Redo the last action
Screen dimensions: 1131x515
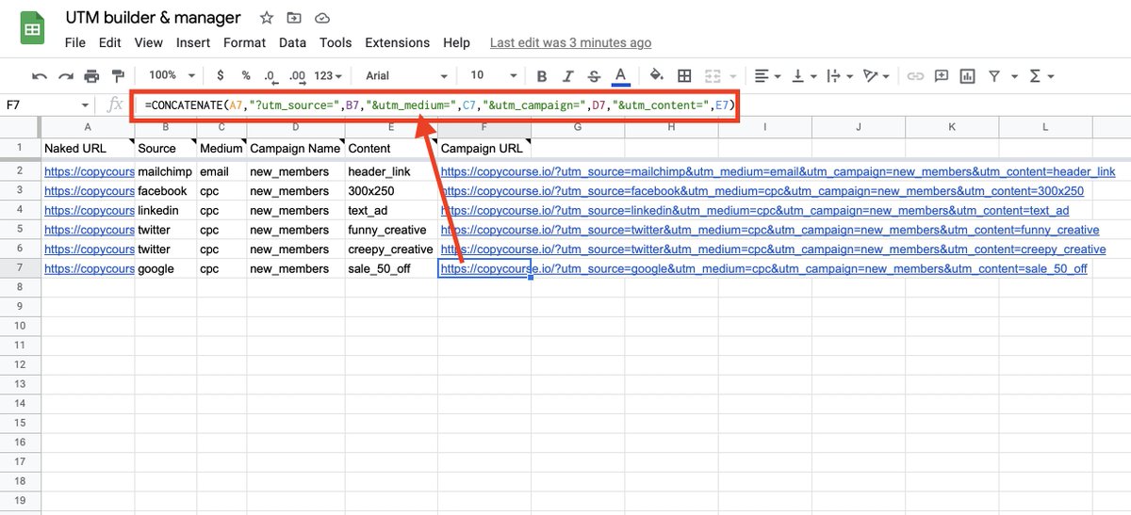[x=65, y=75]
